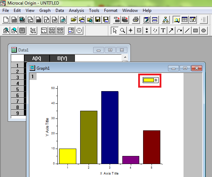Click the yellow legend swatch for B

tap(149, 80)
